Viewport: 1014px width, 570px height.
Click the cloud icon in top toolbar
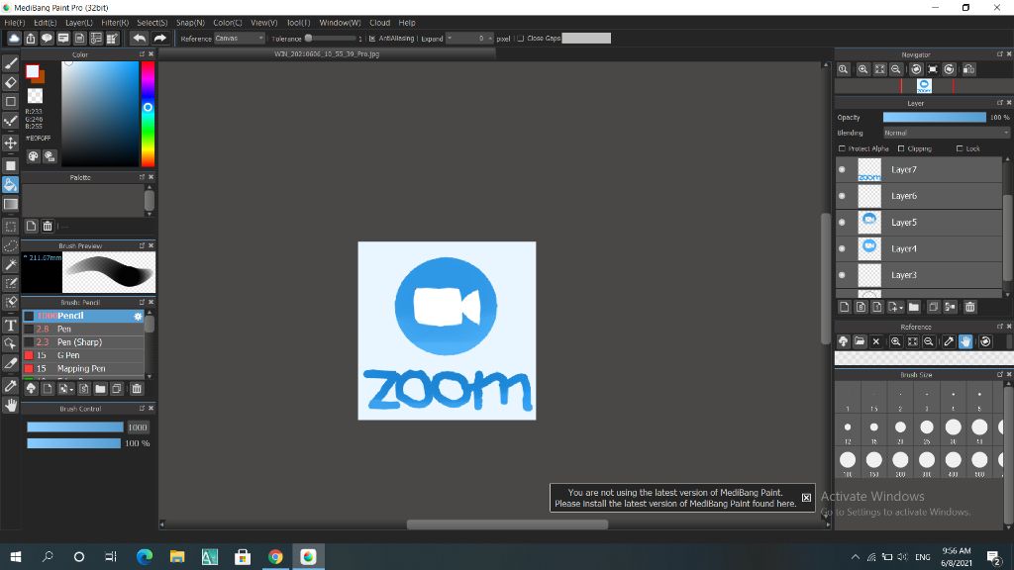pyautogui.click(x=14, y=39)
